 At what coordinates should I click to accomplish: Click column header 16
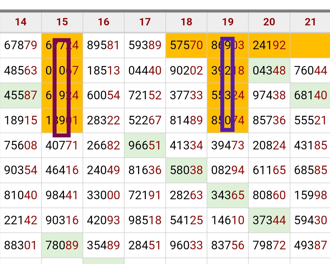coord(104,22)
